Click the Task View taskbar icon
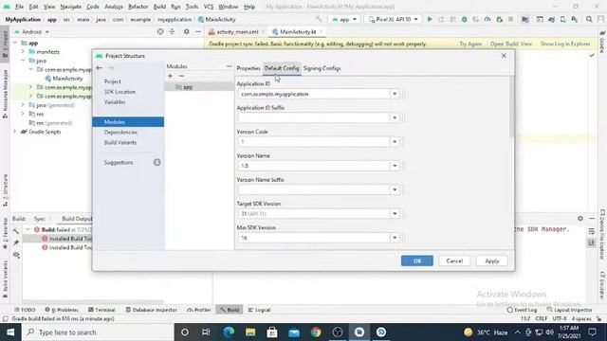Screen dimensions: 607x341 coord(206,332)
